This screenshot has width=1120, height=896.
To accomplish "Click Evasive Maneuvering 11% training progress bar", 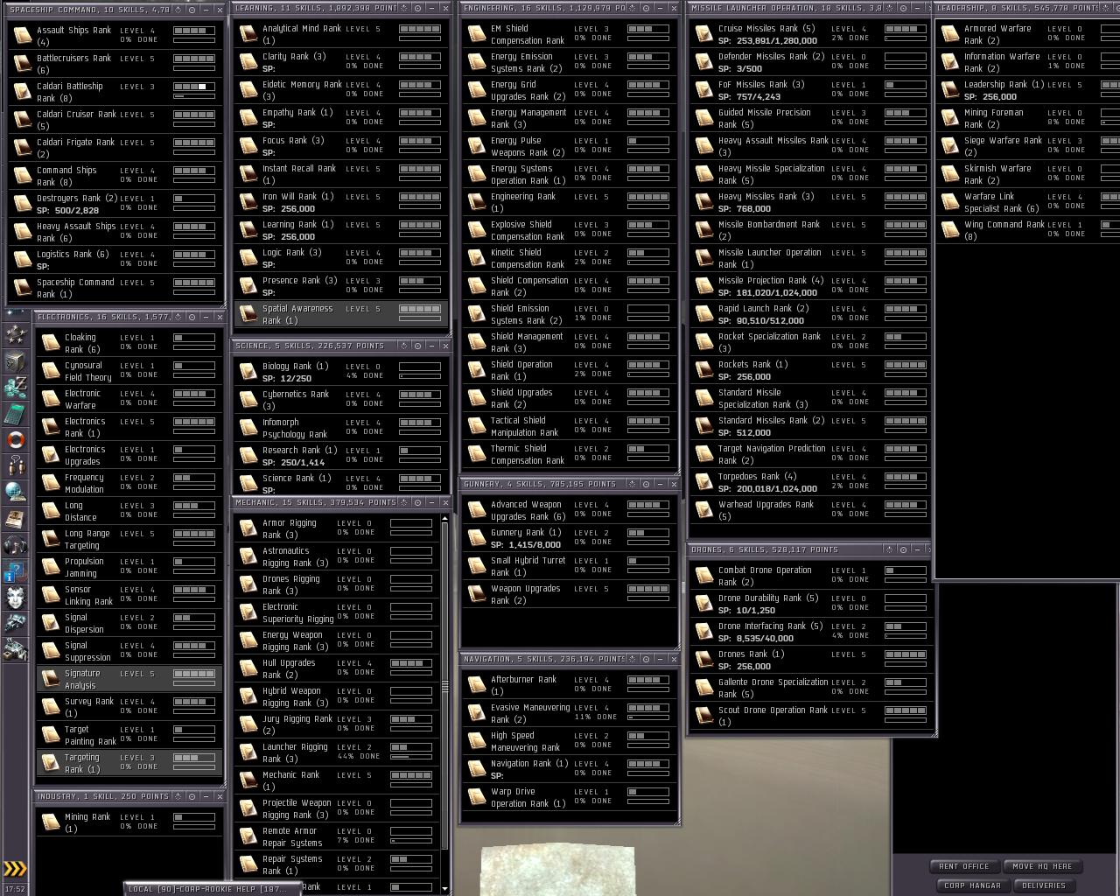I will pyautogui.click(x=648, y=717).
